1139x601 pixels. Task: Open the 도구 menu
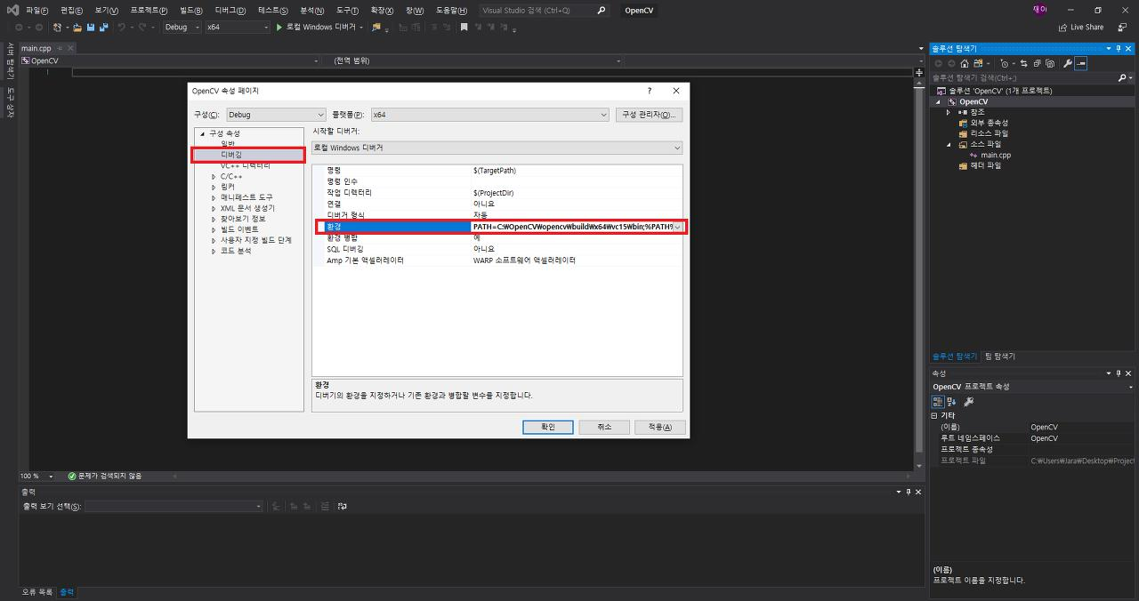pos(347,11)
